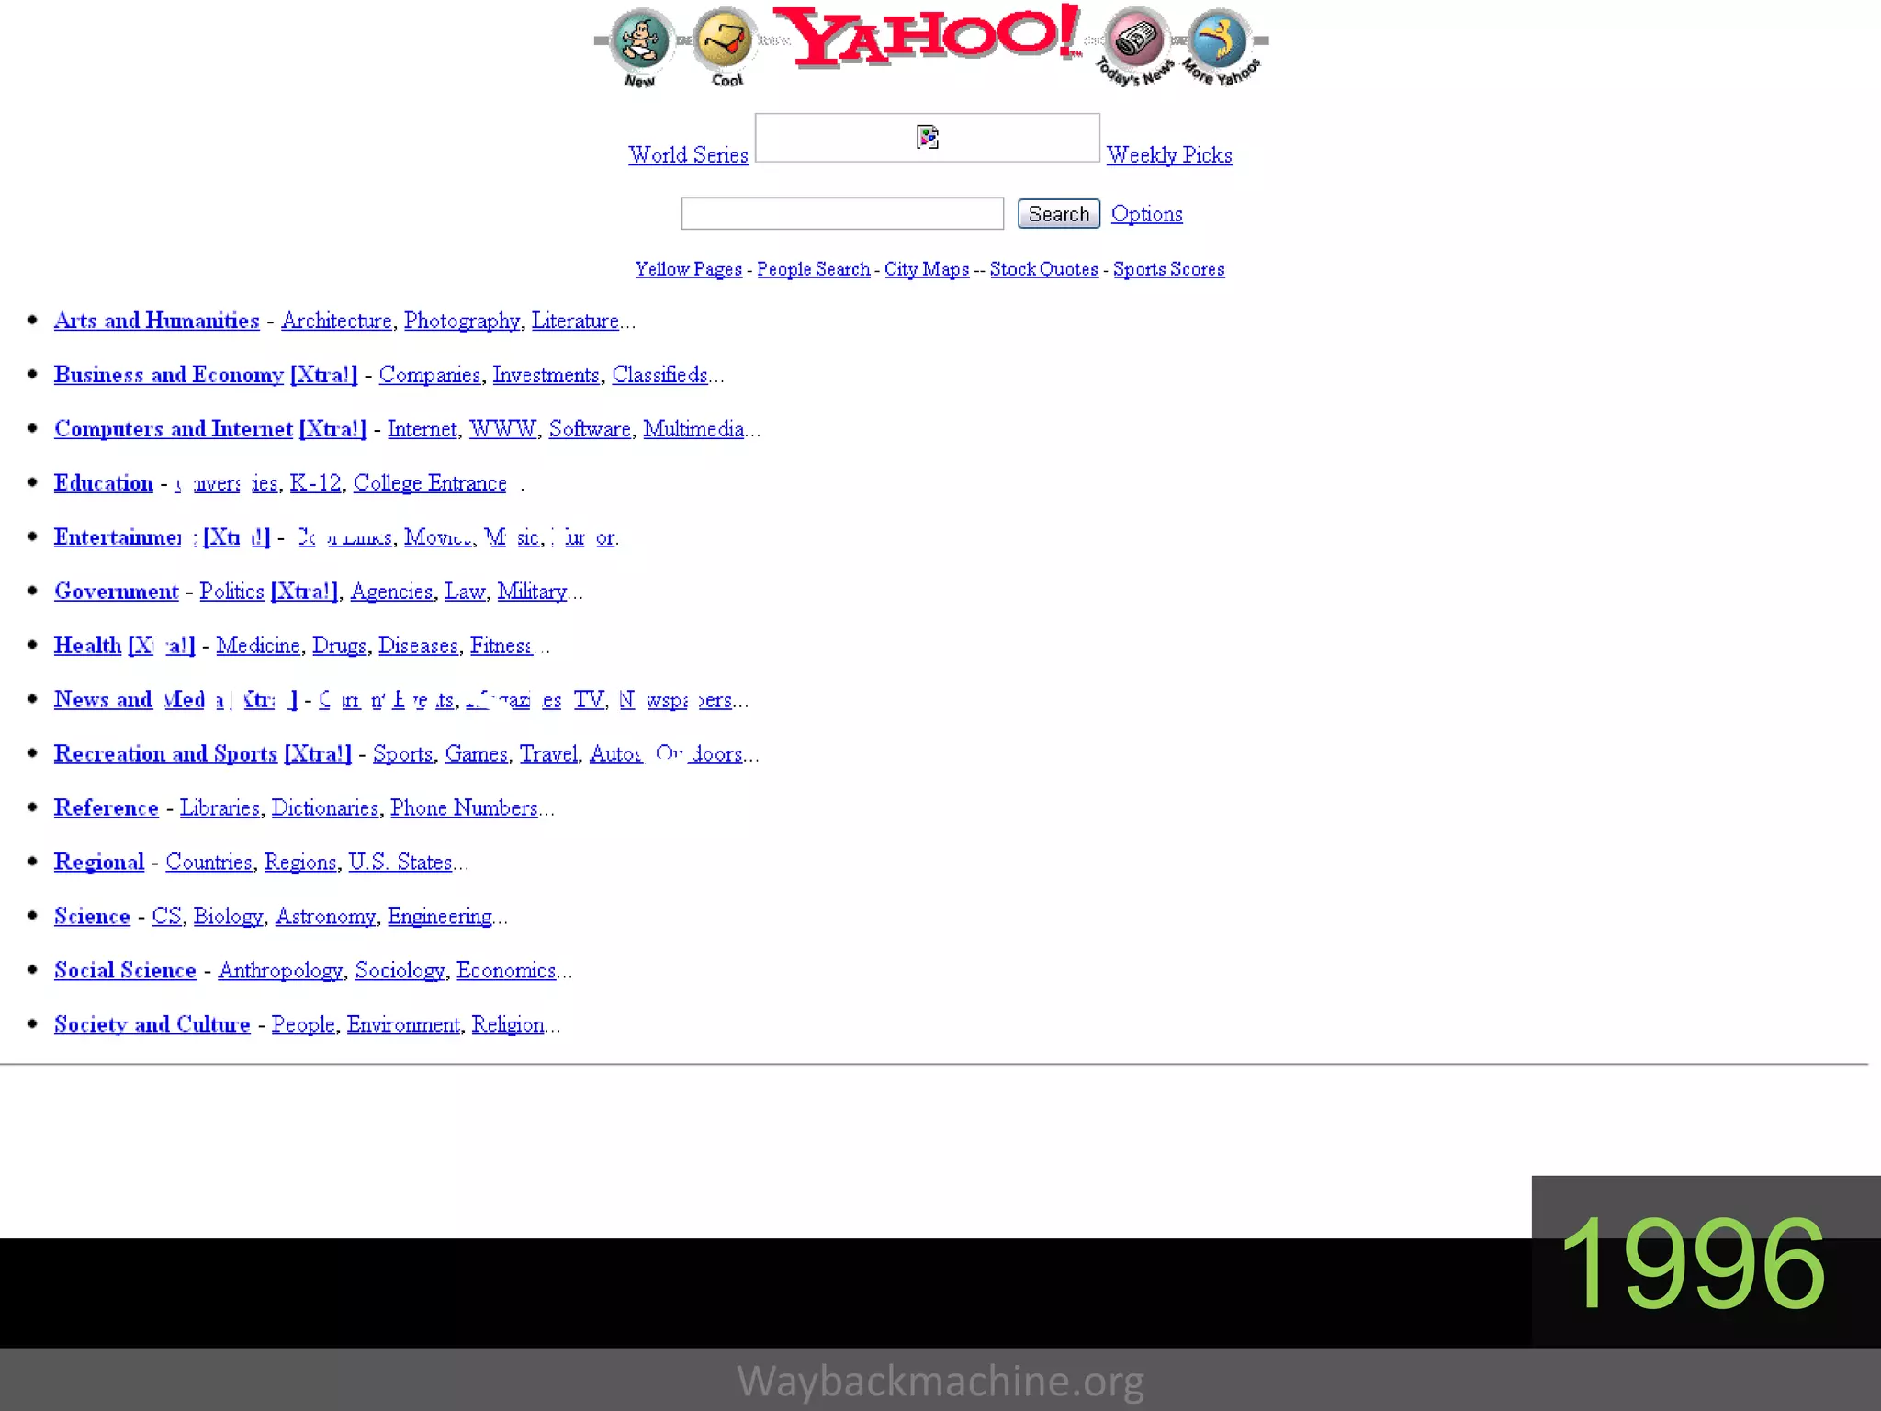
Task: Open Stock Quotes link
Action: click(1044, 269)
